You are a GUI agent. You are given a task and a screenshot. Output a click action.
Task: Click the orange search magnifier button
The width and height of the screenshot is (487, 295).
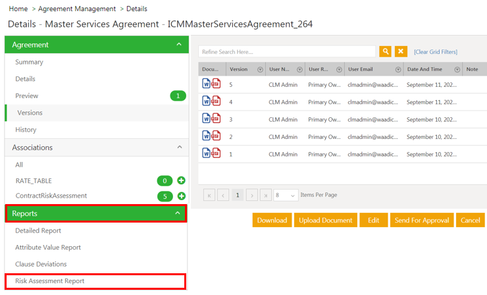point(386,51)
